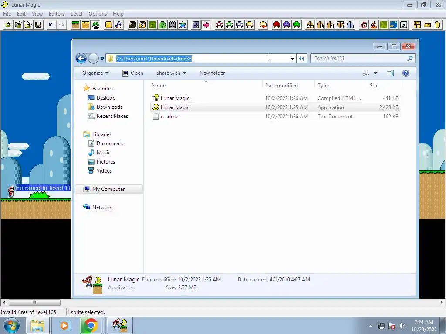Image resolution: width=446 pixels, height=334 pixels.
Task: Open the Edit menu
Action: pos(21,13)
